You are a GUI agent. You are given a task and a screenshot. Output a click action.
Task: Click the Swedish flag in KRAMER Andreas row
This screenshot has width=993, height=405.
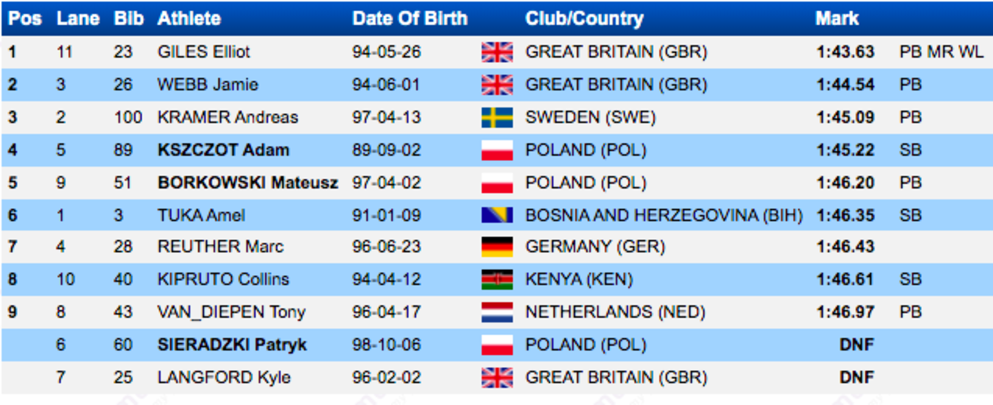[497, 117]
